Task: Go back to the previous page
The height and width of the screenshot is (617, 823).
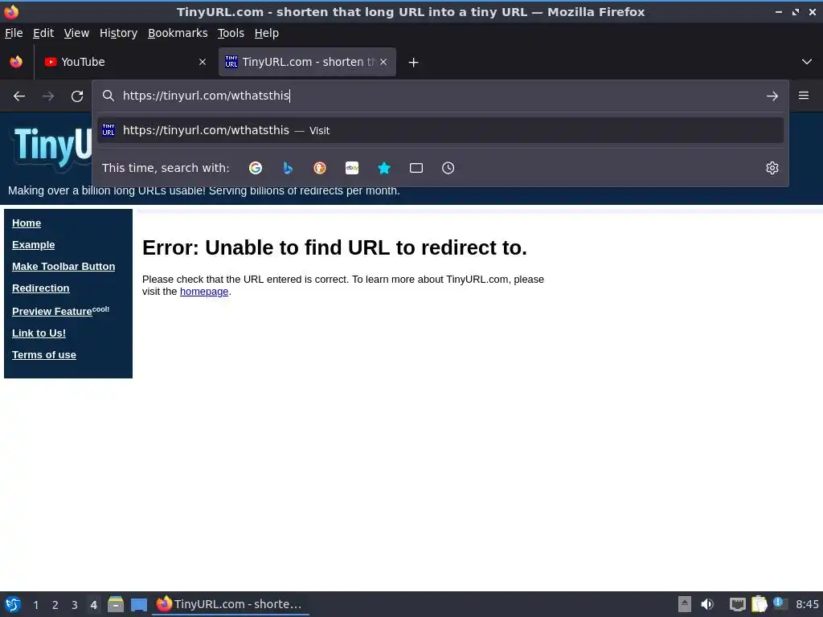Action: click(19, 96)
